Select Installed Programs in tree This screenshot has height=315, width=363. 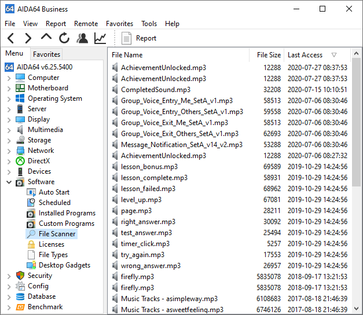tap(67, 213)
